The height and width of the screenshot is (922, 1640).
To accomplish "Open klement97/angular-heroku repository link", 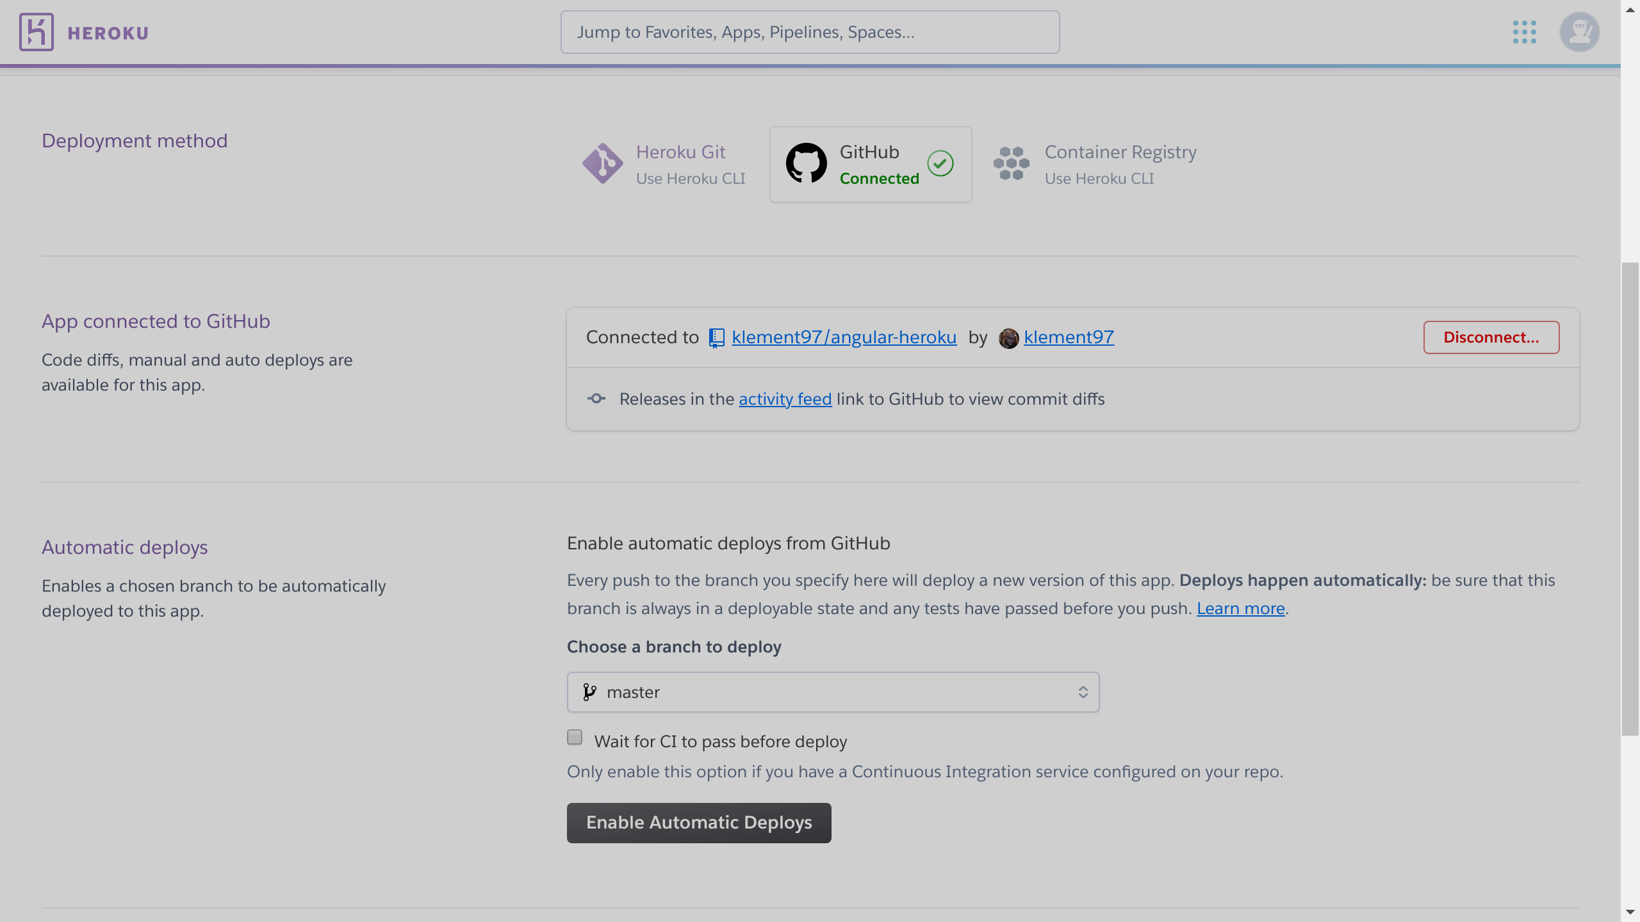I will click(x=844, y=337).
